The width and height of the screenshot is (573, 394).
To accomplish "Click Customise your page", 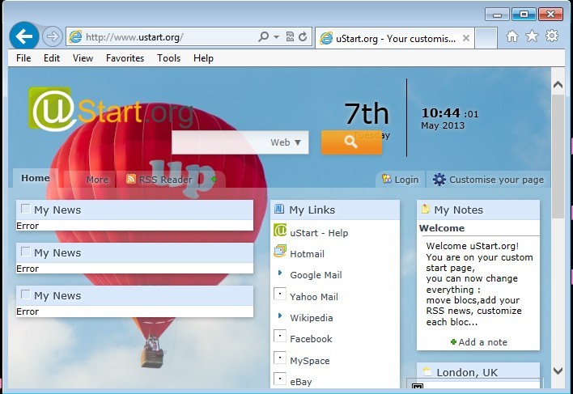I will tap(496, 180).
